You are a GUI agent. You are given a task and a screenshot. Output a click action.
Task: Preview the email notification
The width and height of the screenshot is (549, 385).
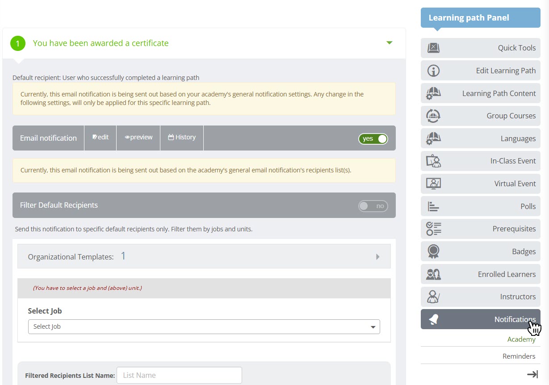tap(138, 138)
